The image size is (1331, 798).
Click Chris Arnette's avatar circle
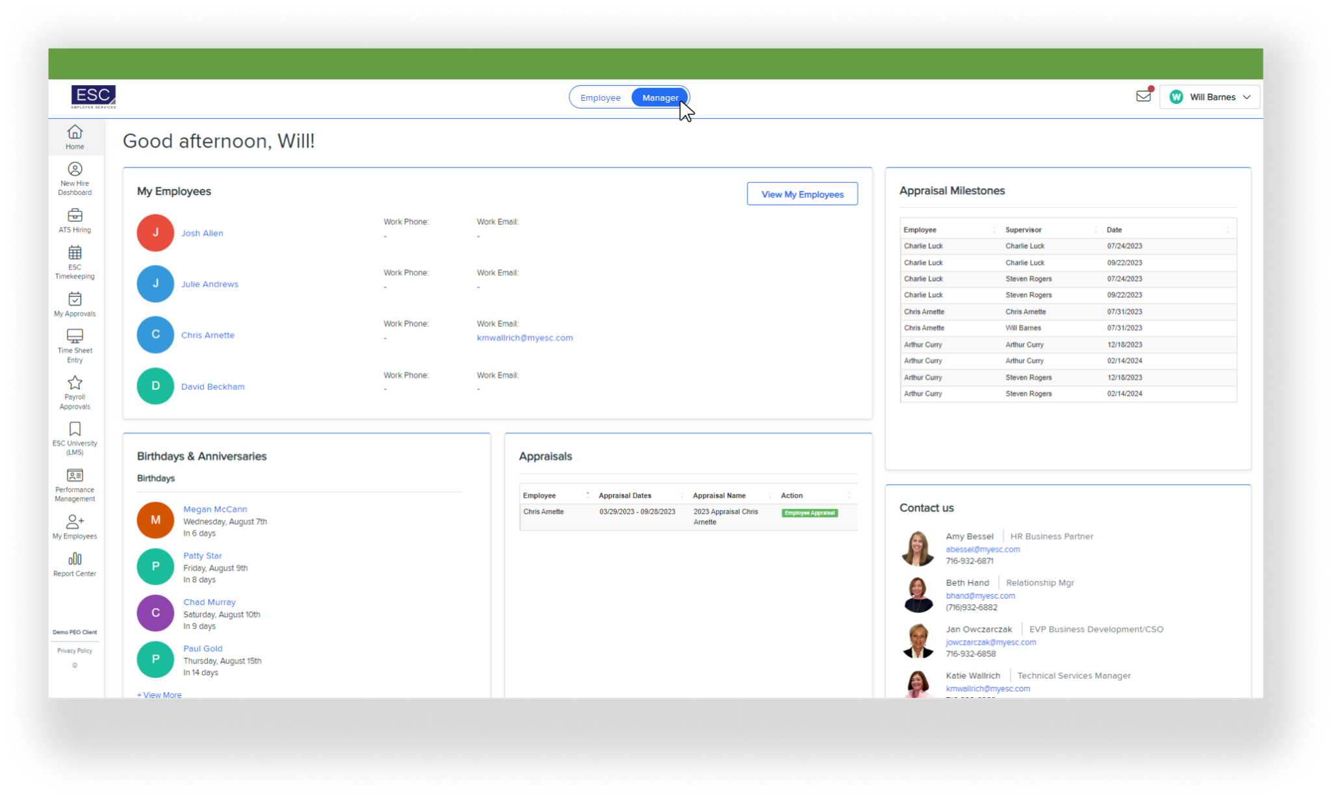click(155, 335)
